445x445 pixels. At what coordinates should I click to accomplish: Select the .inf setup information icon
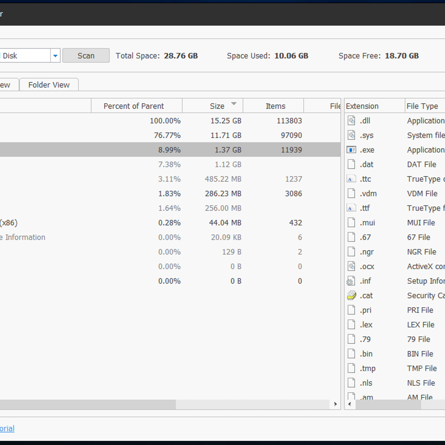coord(351,281)
